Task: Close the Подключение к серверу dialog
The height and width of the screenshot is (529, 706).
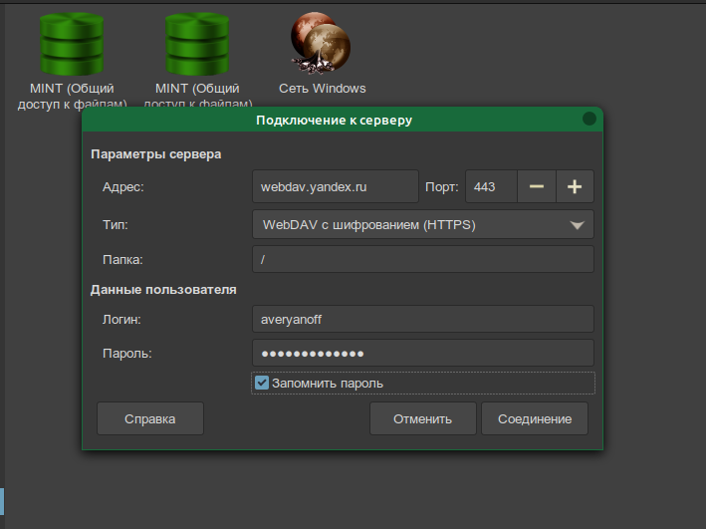Action: (589, 119)
